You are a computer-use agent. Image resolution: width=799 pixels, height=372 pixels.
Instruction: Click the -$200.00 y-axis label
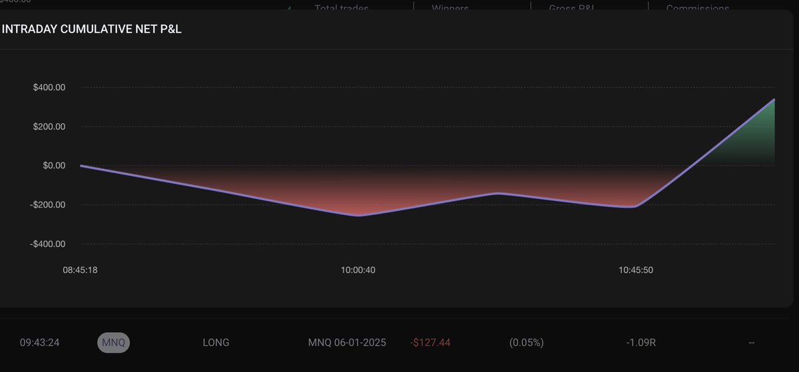47,205
